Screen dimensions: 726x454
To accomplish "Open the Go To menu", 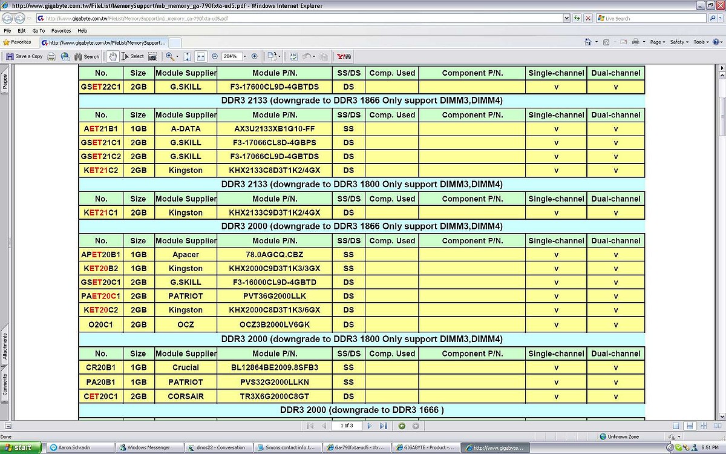I will [x=39, y=30].
